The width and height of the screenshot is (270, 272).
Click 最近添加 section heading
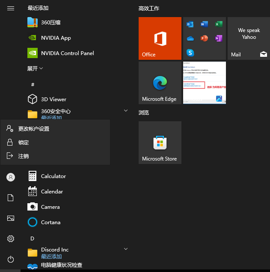[x=38, y=8]
